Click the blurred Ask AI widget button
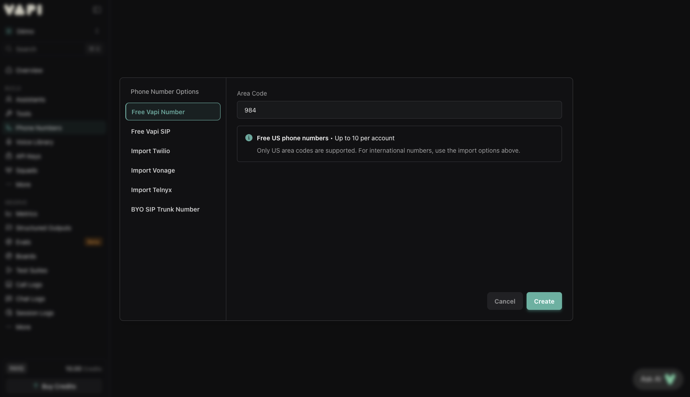This screenshot has height=397, width=690. (658, 379)
